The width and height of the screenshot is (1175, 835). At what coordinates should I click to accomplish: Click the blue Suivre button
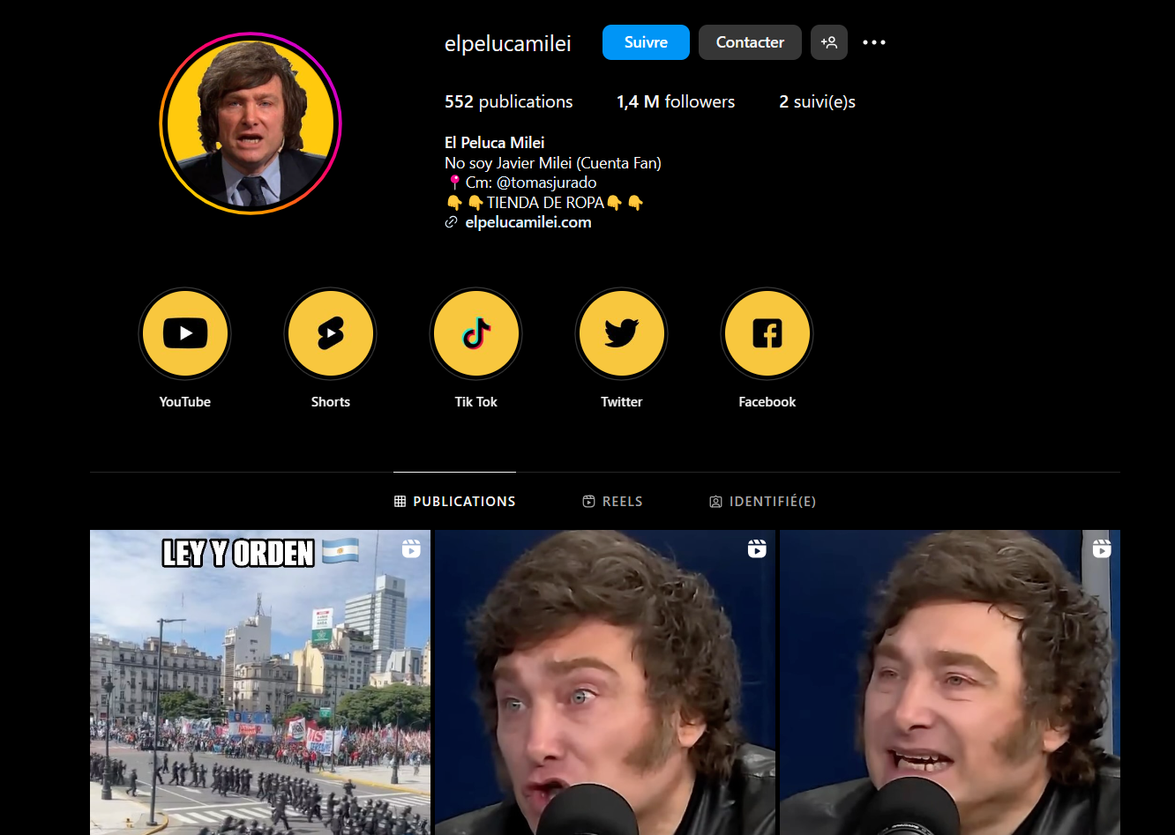646,42
